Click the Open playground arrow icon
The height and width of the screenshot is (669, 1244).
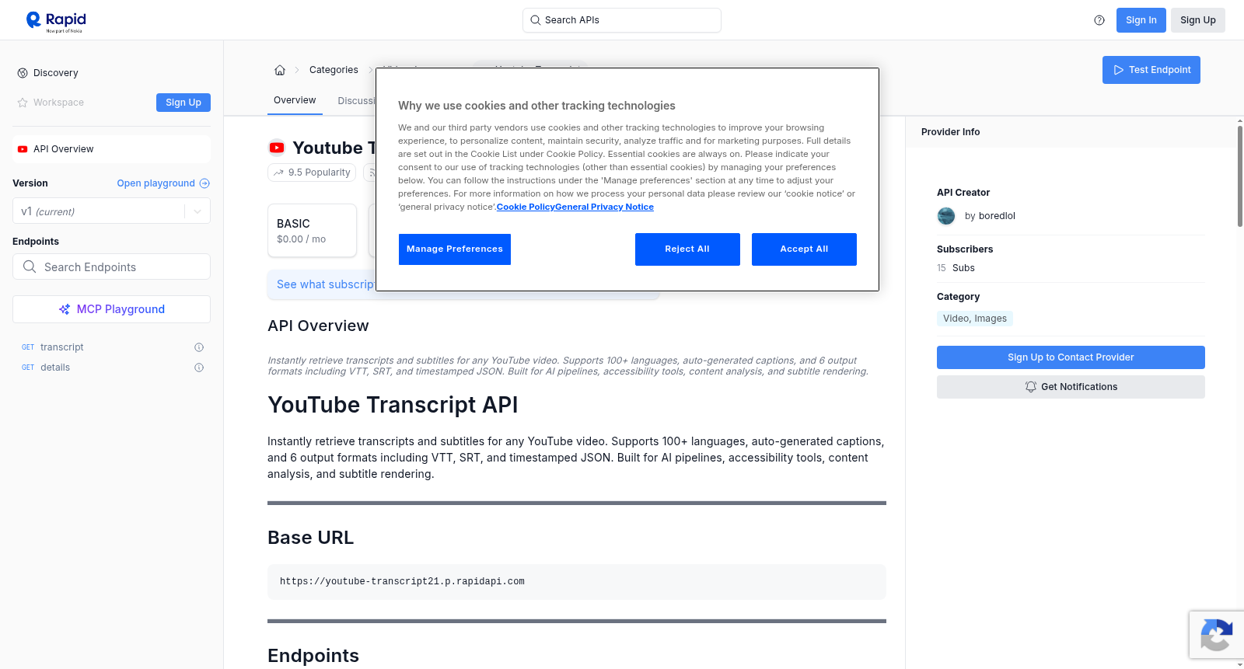click(x=204, y=183)
